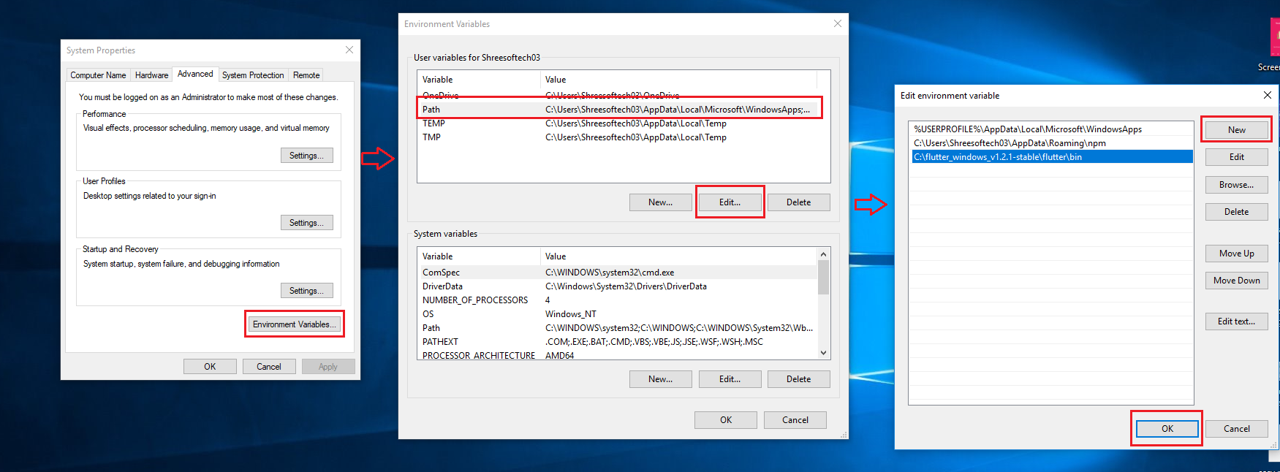Click Edit... under the User variables list

[x=730, y=202]
